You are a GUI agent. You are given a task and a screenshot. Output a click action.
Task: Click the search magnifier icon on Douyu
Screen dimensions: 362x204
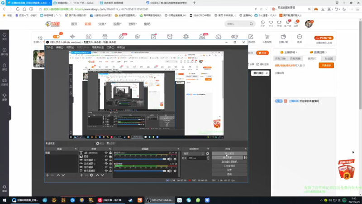coord(251,24)
